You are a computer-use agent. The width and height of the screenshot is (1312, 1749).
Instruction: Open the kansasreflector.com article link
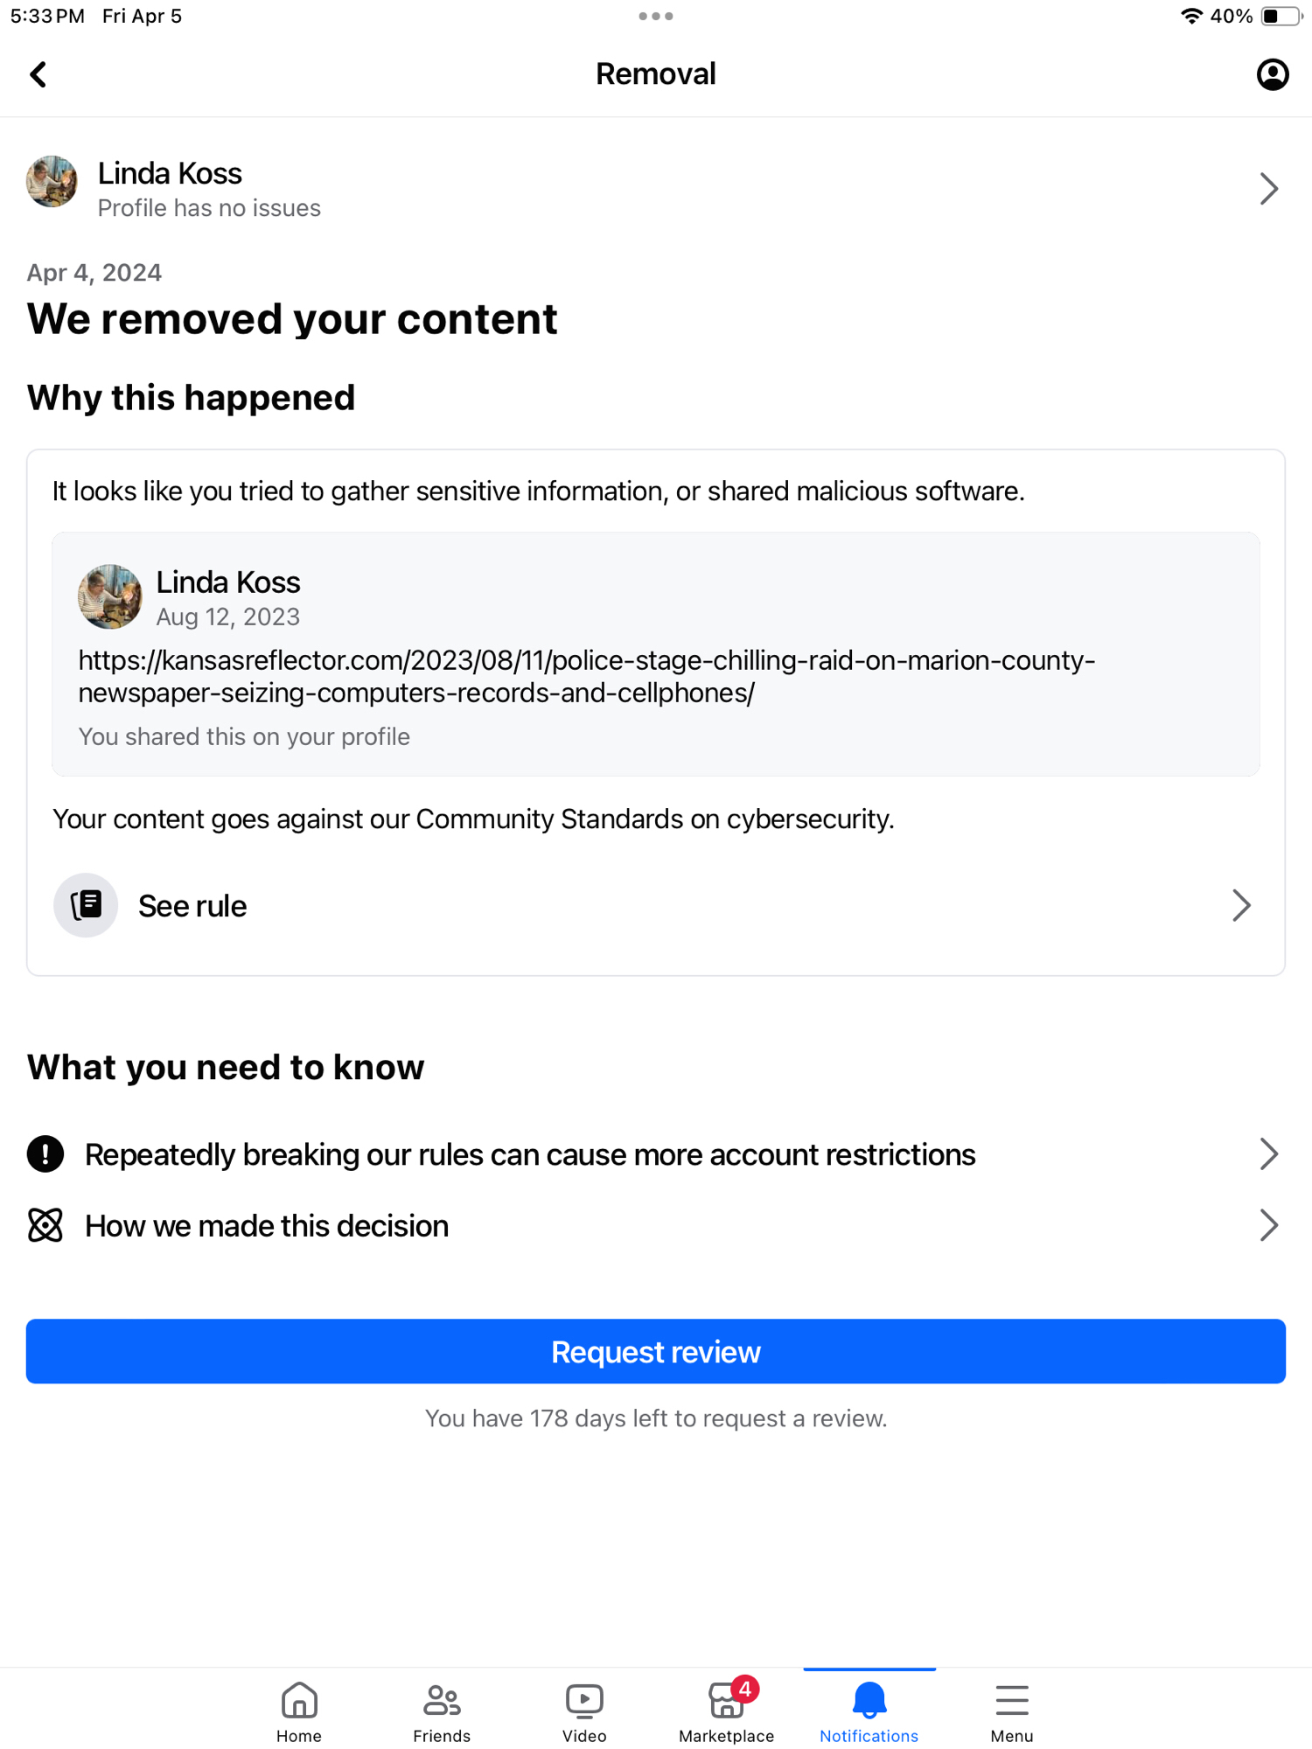click(x=586, y=676)
